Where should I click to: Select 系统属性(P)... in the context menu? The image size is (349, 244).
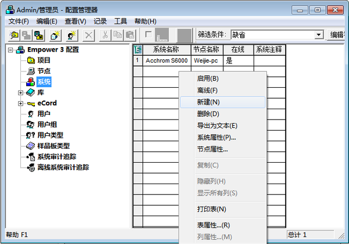[216, 138]
